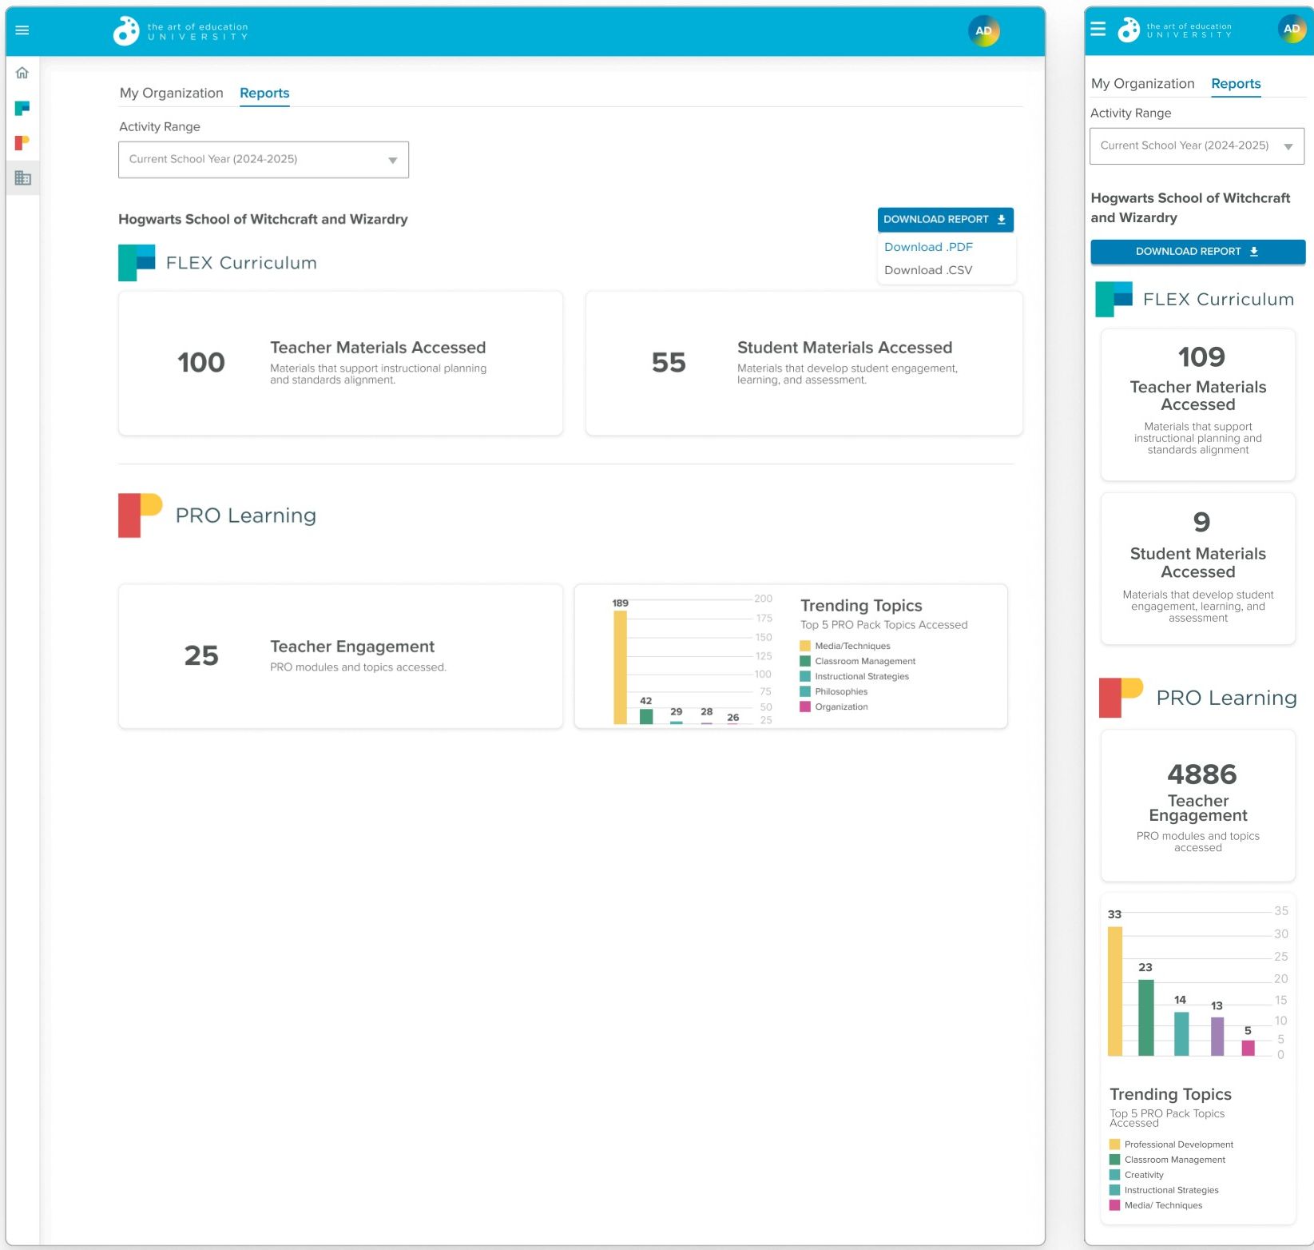
Task: Click the desktop Teacher Engagement card showing 25
Action: [x=340, y=656]
